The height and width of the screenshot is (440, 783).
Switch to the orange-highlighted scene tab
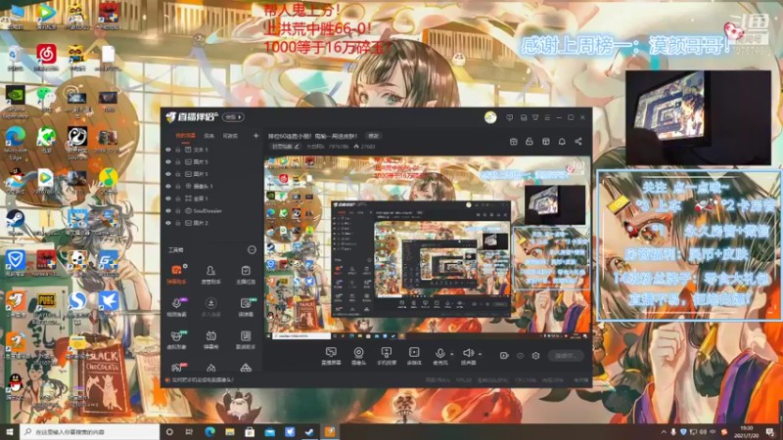coord(185,136)
